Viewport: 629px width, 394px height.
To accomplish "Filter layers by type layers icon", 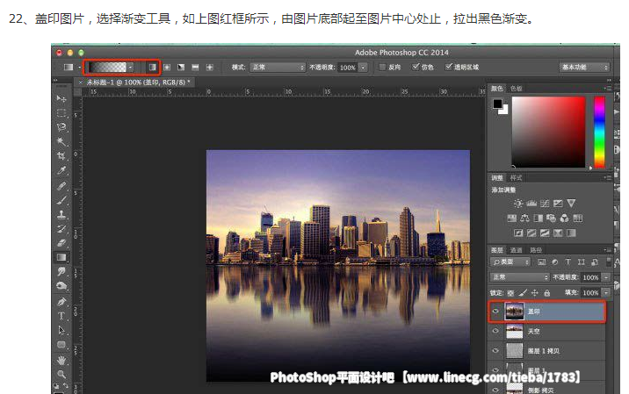I will pos(568,261).
